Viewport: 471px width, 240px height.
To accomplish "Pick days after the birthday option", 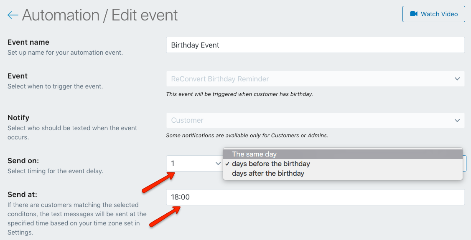I will click(x=343, y=173).
